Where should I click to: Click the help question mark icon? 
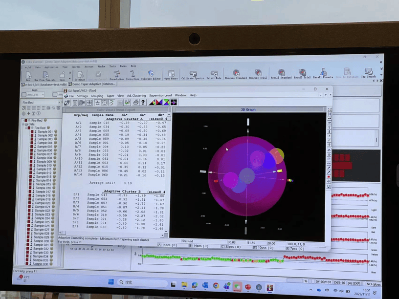click(143, 103)
